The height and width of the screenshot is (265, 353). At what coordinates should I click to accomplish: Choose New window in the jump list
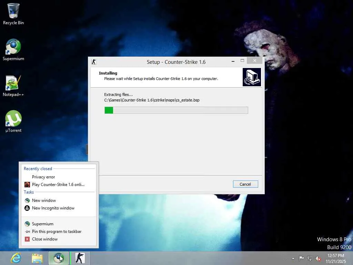coord(59,200)
